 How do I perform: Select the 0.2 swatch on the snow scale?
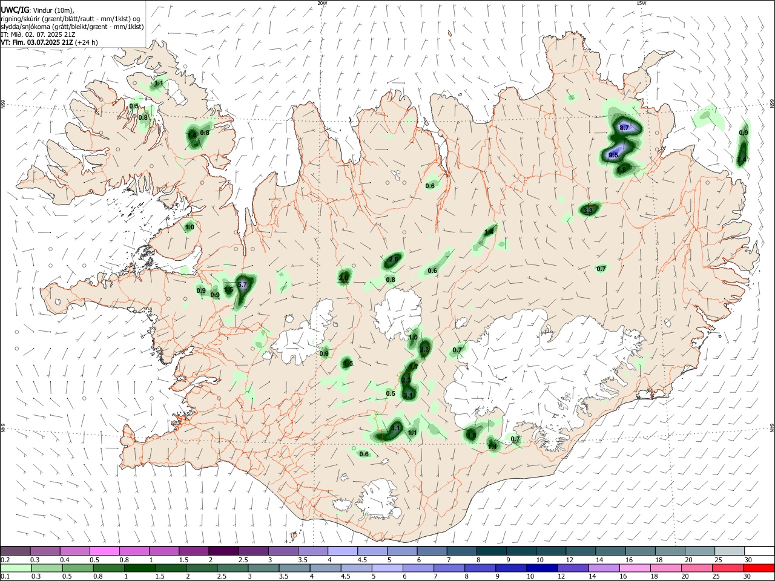15,551
